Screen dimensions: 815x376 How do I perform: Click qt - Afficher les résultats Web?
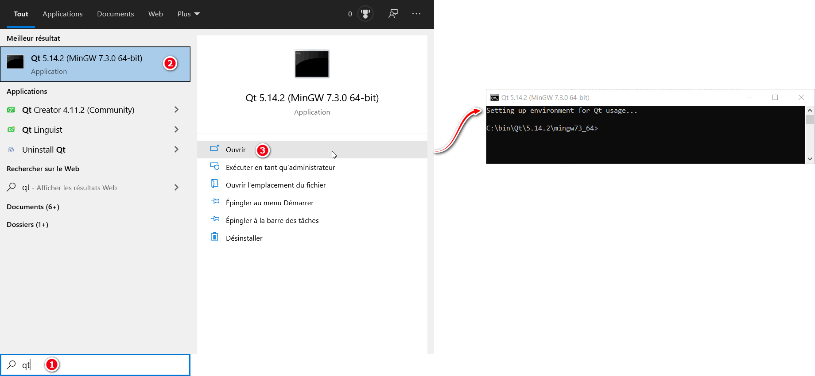[x=95, y=188]
